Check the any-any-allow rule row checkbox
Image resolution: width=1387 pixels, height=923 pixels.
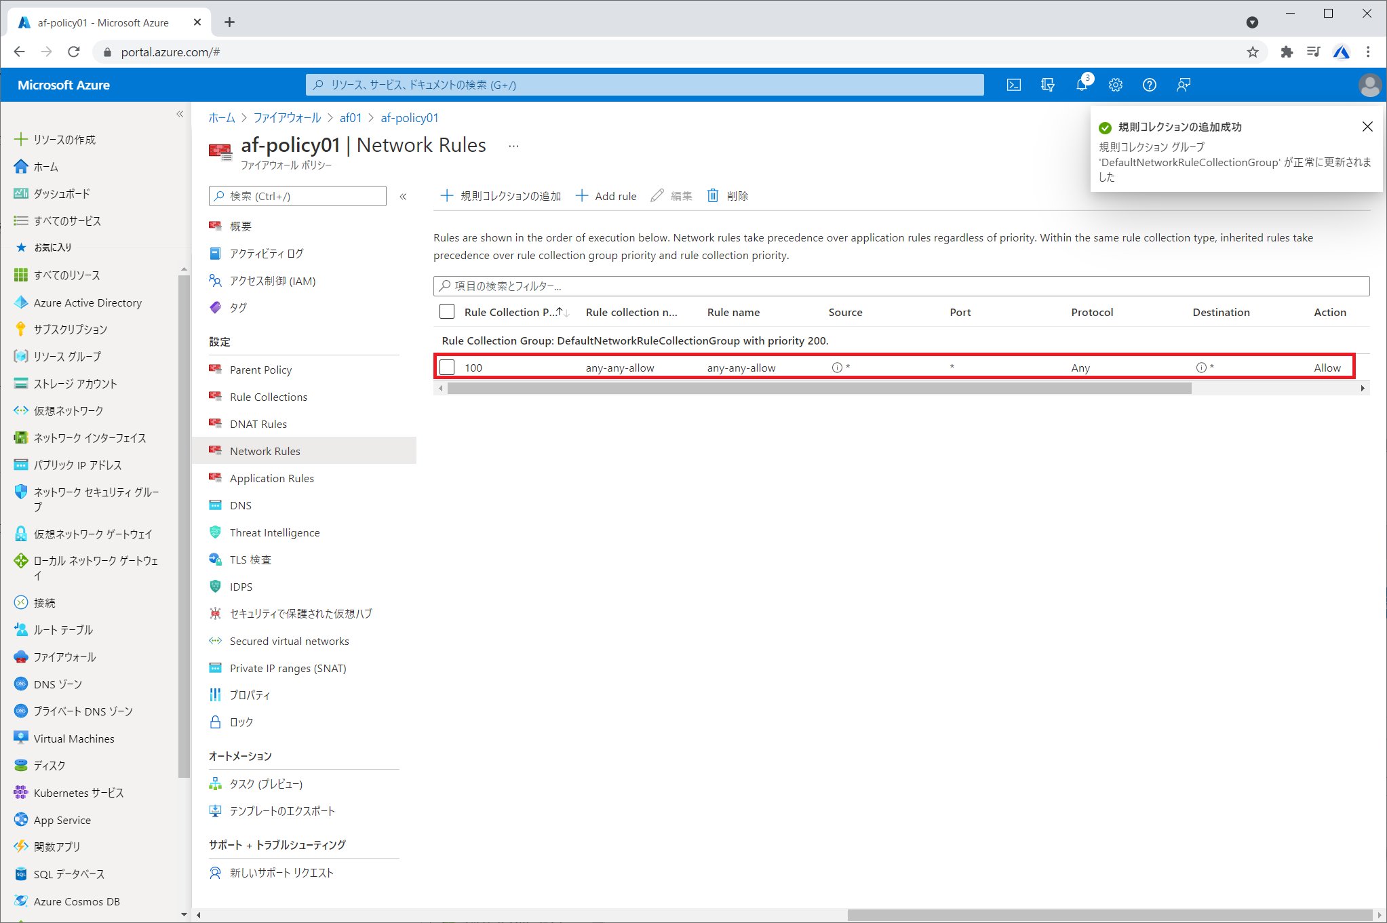[447, 368]
